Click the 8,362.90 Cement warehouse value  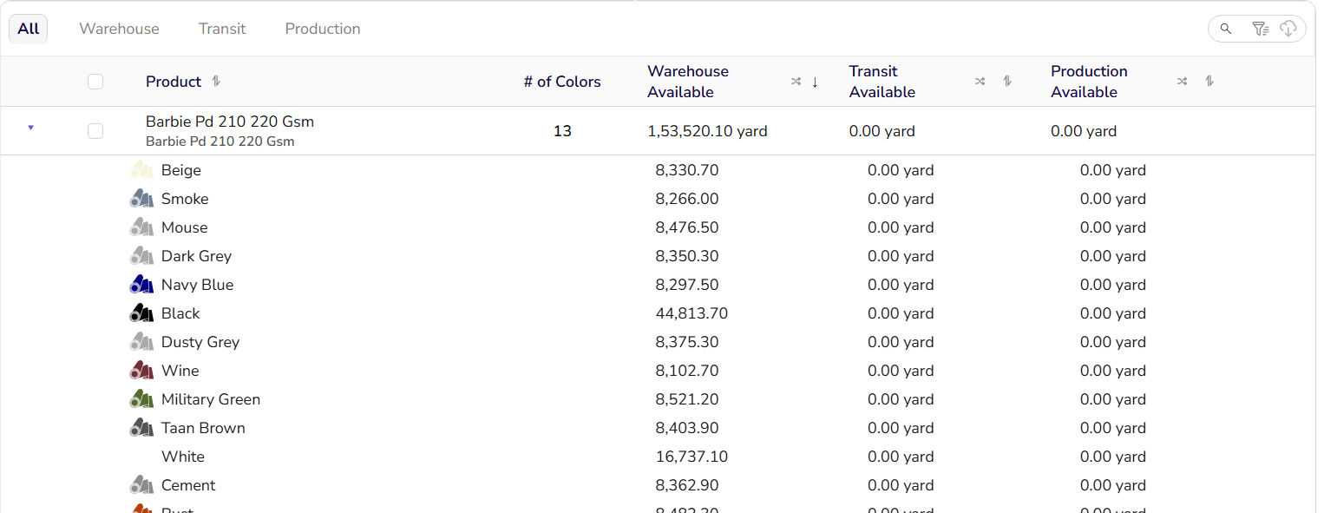(x=687, y=485)
